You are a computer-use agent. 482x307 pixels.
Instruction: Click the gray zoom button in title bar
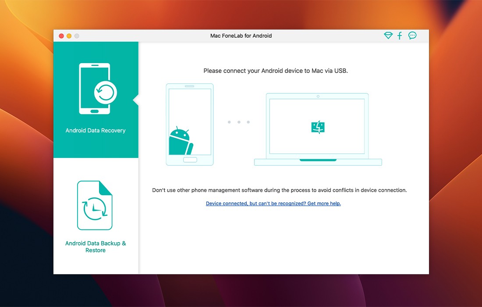pyautogui.click(x=77, y=36)
